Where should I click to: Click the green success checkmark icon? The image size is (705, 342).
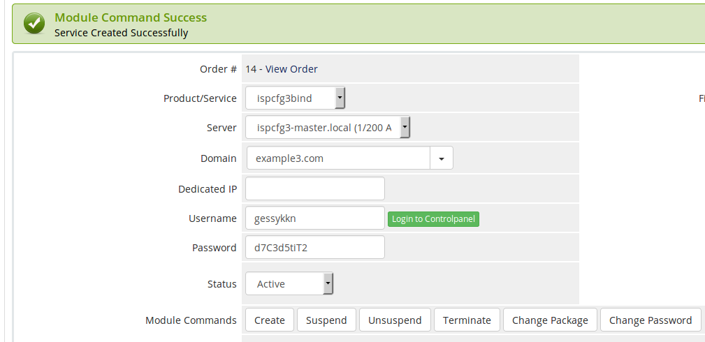pyautogui.click(x=34, y=23)
